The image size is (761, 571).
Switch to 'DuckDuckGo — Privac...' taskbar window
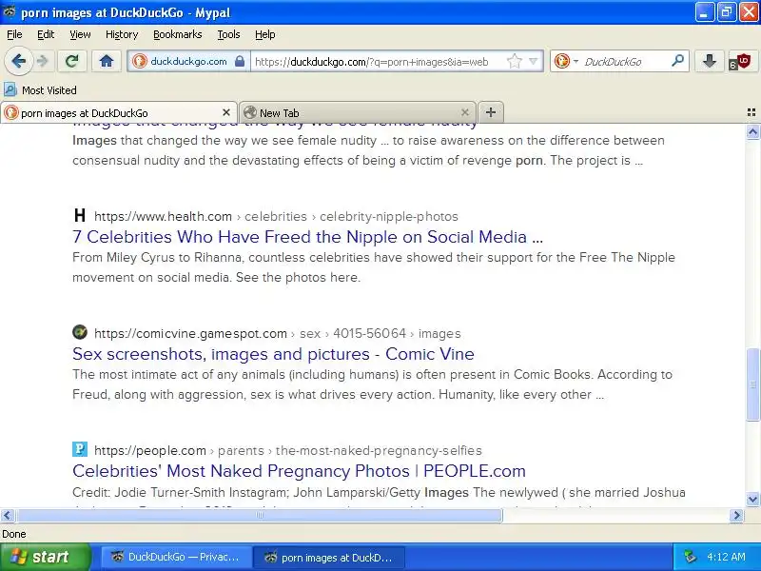pyautogui.click(x=176, y=558)
